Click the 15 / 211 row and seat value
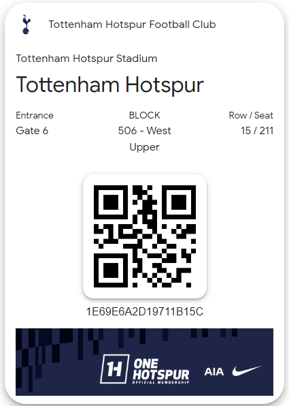Screen dimensions: 289x406 point(257,131)
